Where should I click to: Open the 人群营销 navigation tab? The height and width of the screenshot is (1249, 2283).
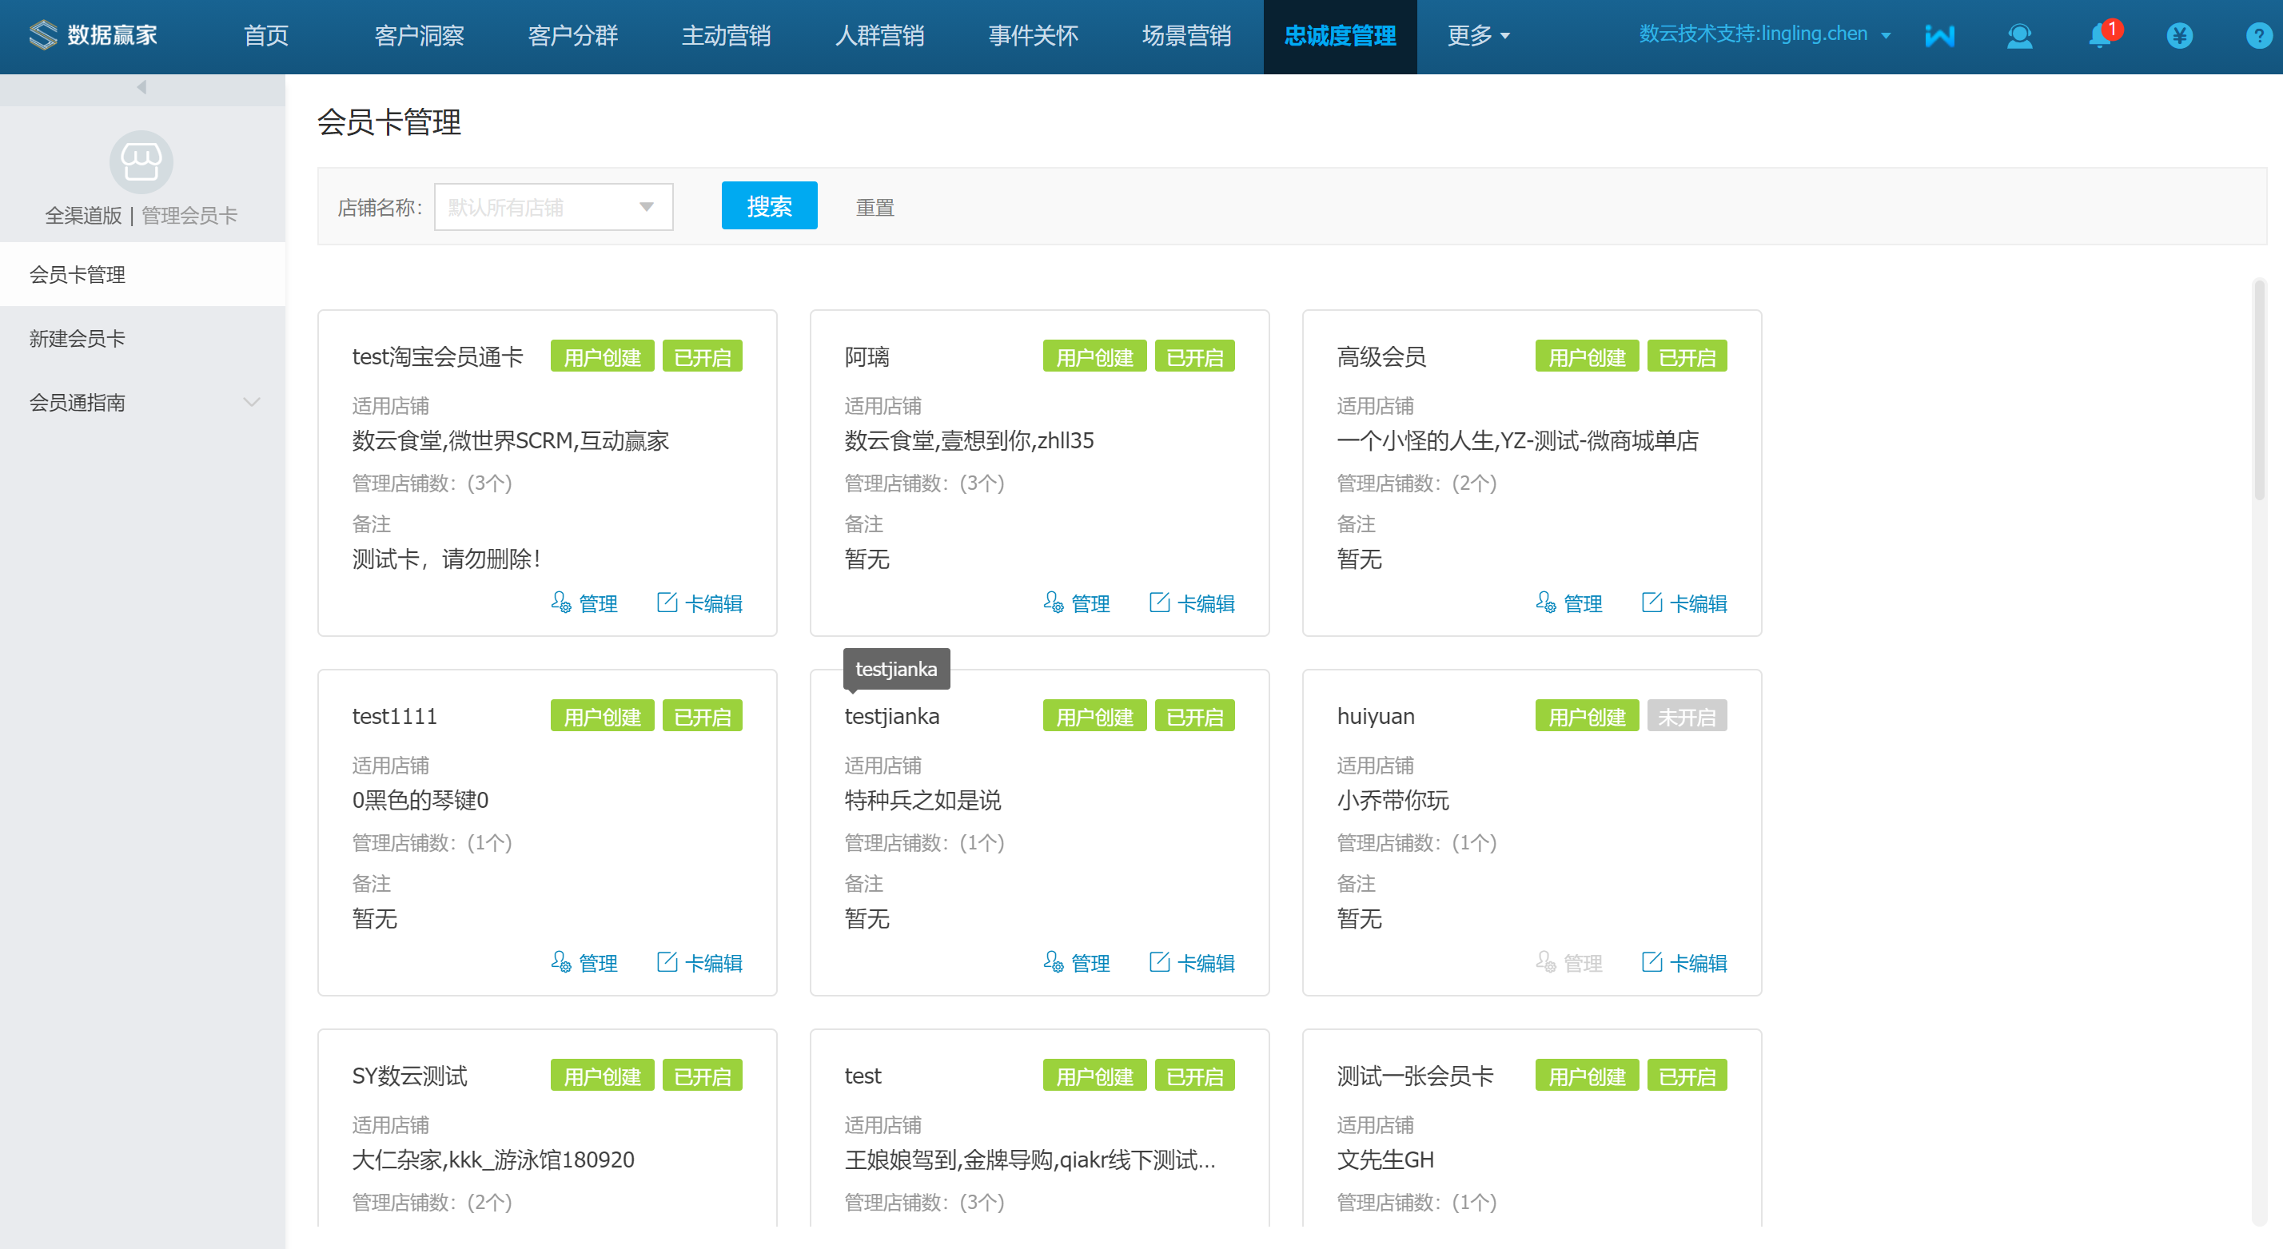pyautogui.click(x=879, y=35)
